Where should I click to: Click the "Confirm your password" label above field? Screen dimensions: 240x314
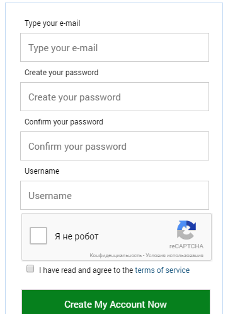(64, 122)
